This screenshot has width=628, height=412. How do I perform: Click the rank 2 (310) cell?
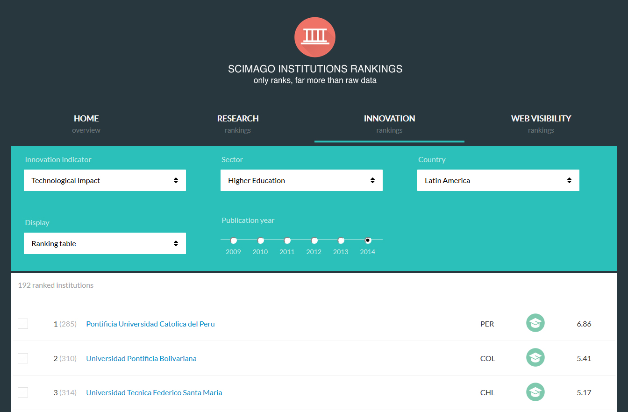[x=65, y=358]
